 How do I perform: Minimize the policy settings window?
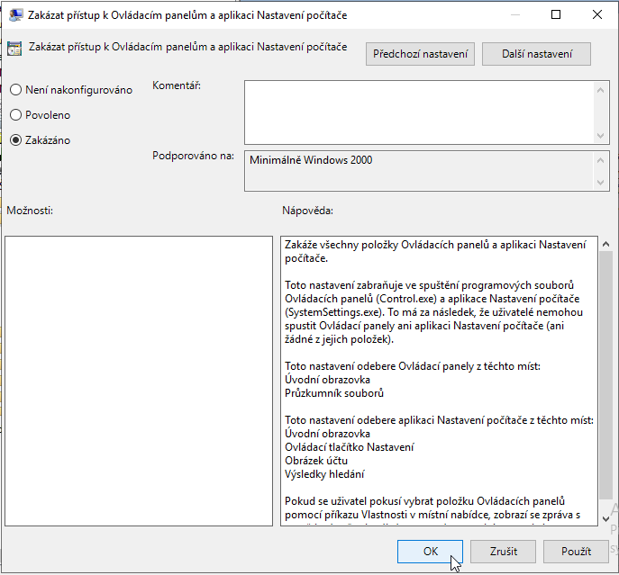(x=513, y=15)
